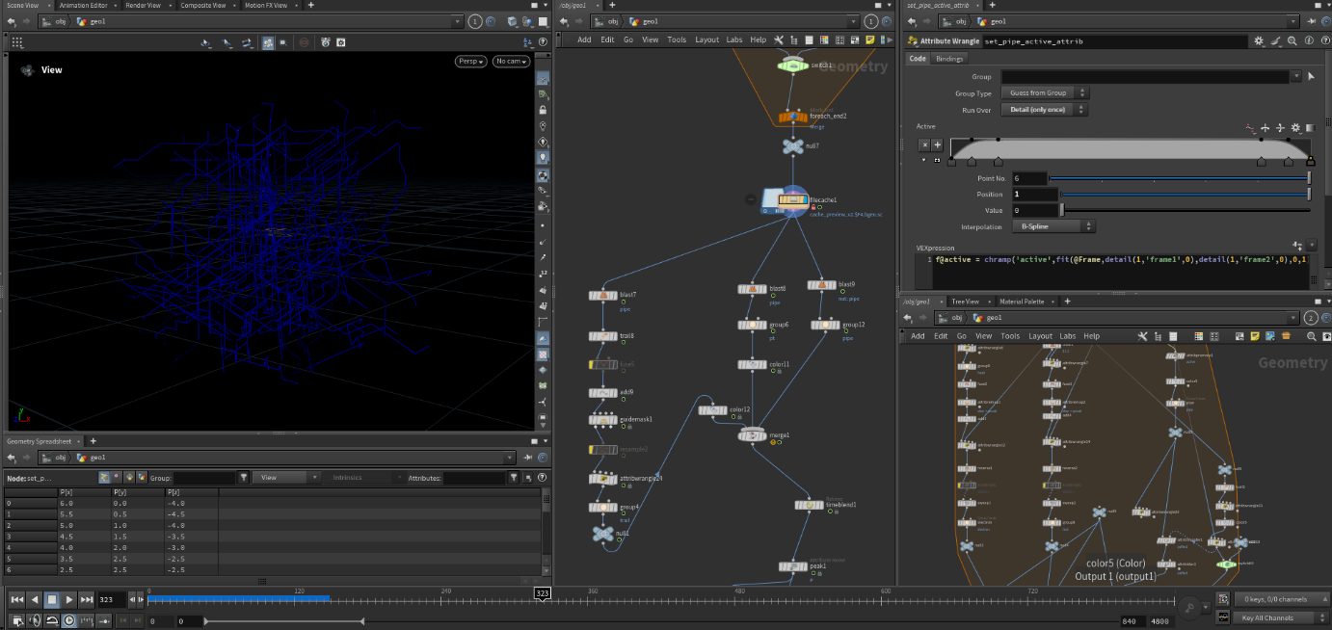Open the No cam camera dropdown

coord(511,62)
